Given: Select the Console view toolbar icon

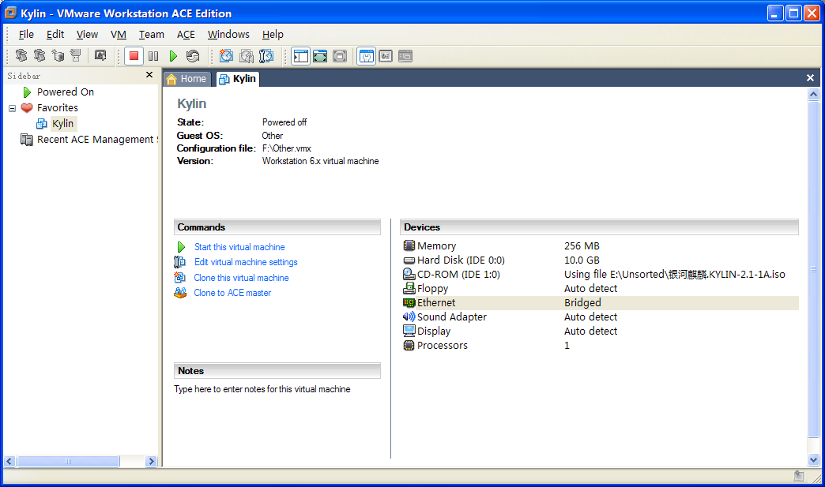Looking at the screenshot, I should click(405, 56).
